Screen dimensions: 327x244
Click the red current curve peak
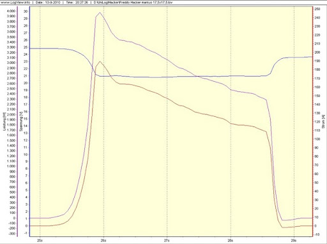100,61
